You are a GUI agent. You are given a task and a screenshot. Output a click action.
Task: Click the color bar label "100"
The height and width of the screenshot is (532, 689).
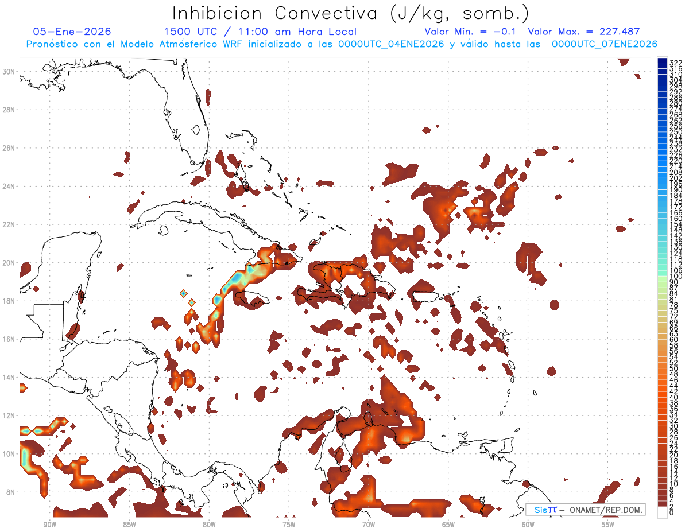pos(676,277)
